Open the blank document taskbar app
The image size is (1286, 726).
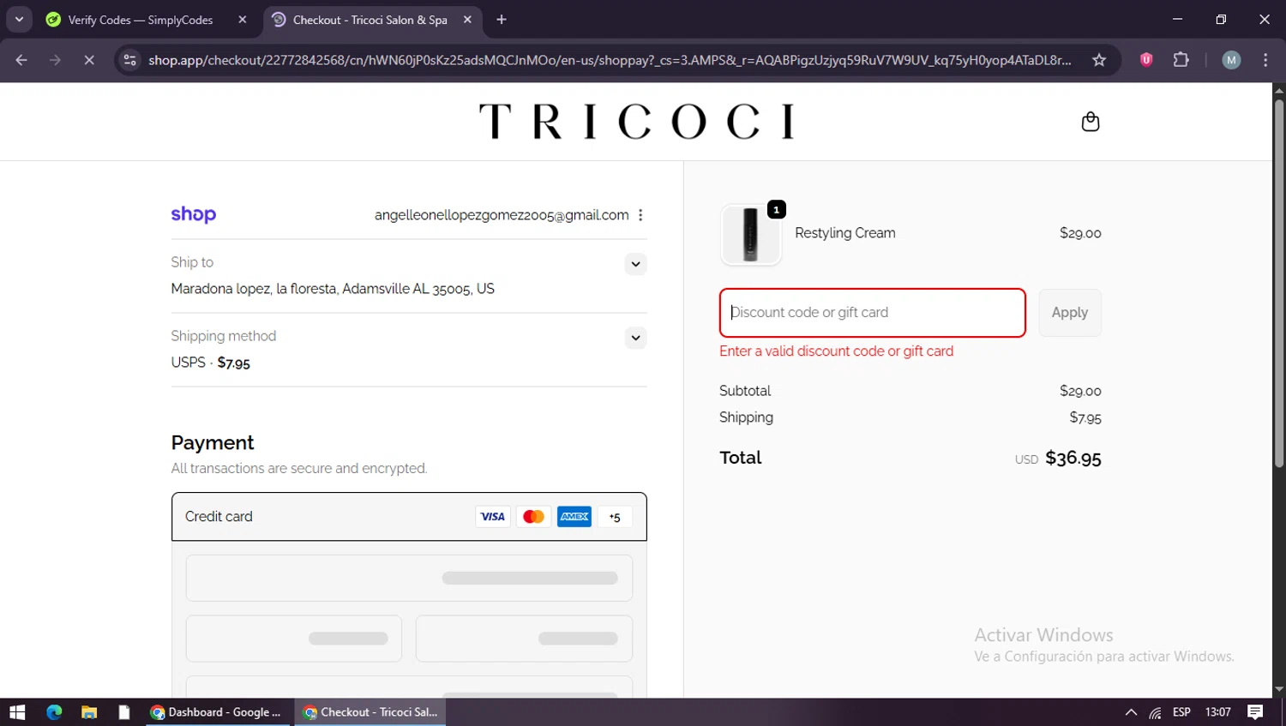124,712
